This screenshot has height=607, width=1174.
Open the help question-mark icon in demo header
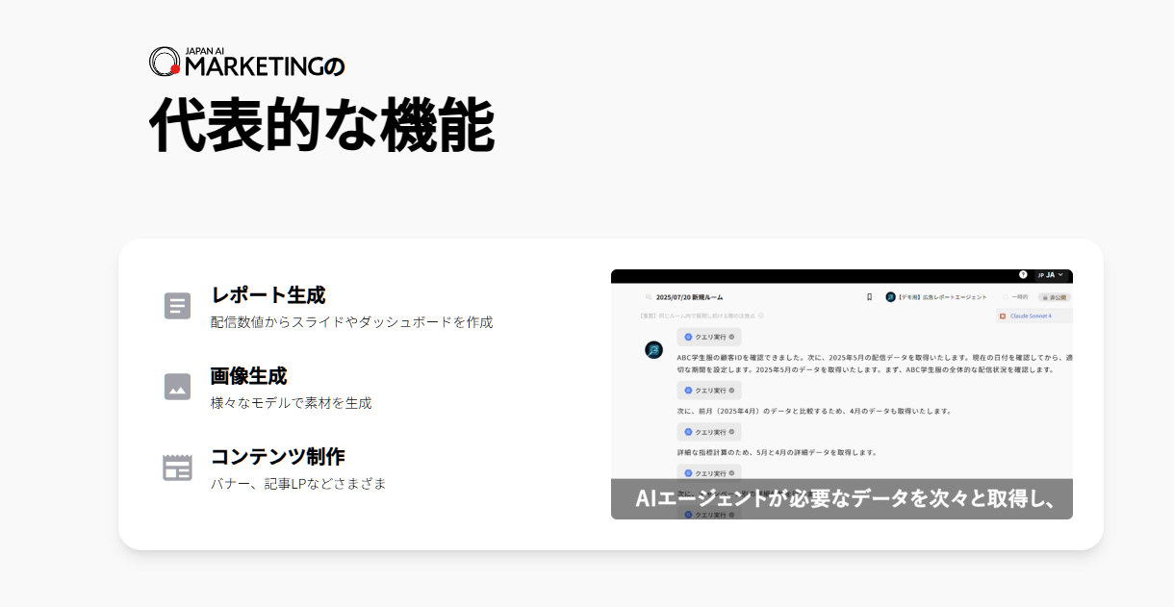coord(1025,274)
